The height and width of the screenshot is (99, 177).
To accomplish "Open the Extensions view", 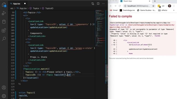I will click(x=4, y=30).
